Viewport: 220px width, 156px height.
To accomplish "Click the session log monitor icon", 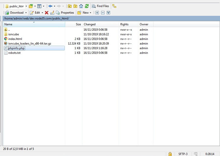I will pos(195,154).
